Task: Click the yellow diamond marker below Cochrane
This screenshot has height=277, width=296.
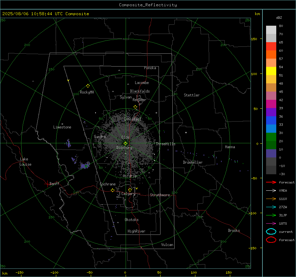Action: click(x=112, y=190)
